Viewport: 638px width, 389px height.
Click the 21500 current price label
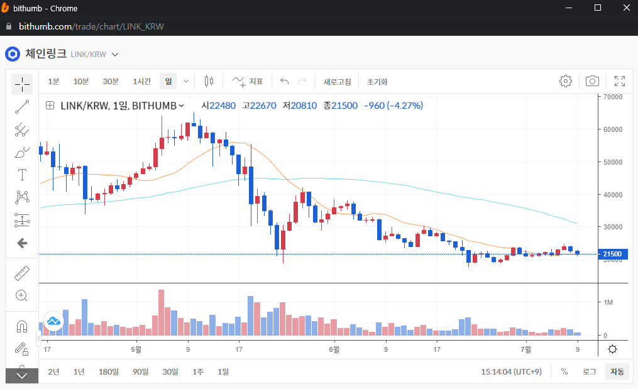pos(613,254)
